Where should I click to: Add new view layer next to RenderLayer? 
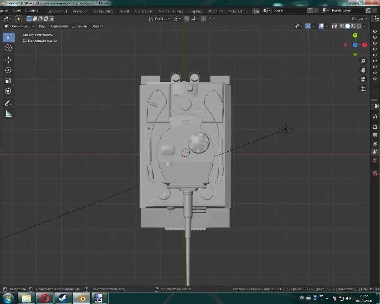pos(368,10)
